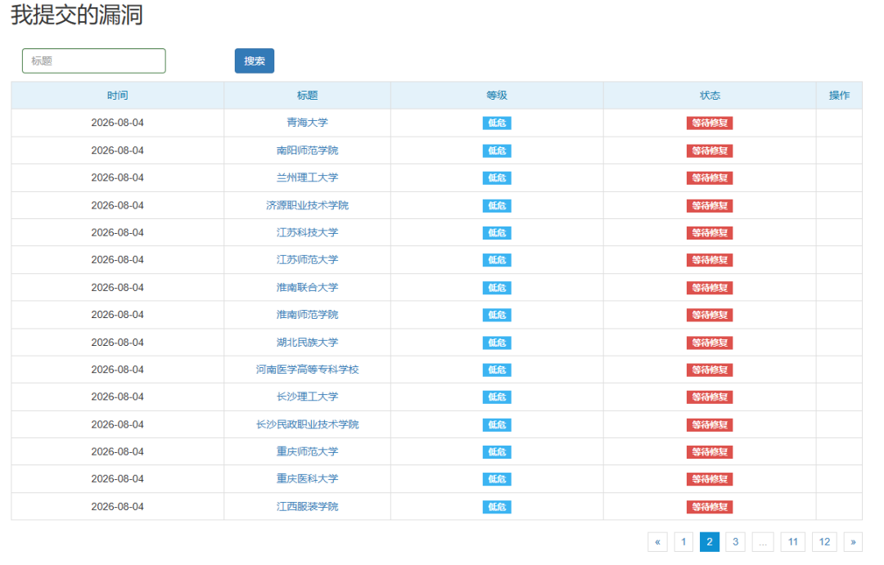Open the 长沙民政职业技术学院 link
Image resolution: width=884 pixels, height=565 pixels.
(307, 424)
